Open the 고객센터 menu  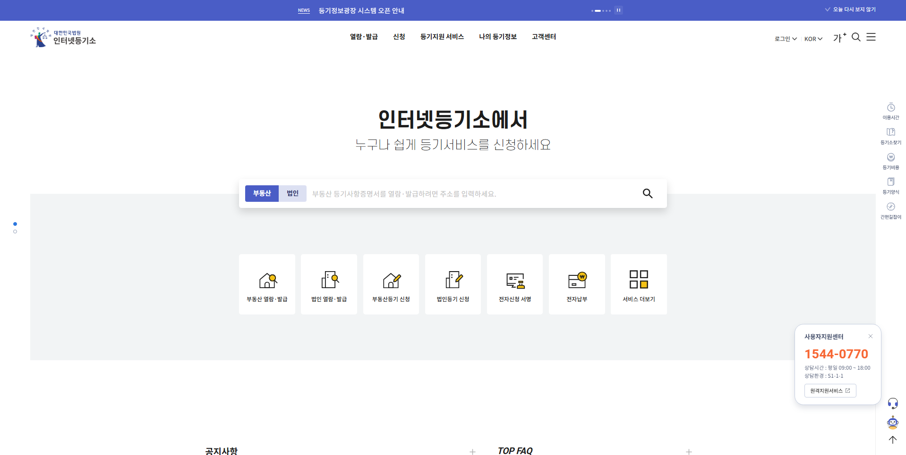pos(543,37)
